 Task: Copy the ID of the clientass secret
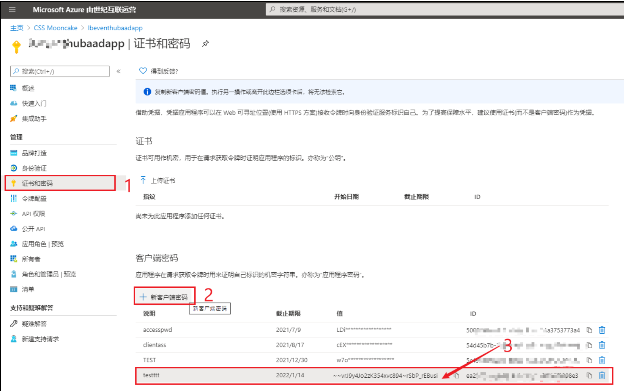click(589, 345)
